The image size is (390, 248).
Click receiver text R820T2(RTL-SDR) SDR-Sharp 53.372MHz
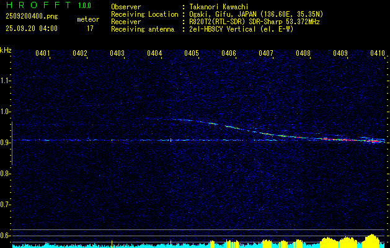[254, 22]
